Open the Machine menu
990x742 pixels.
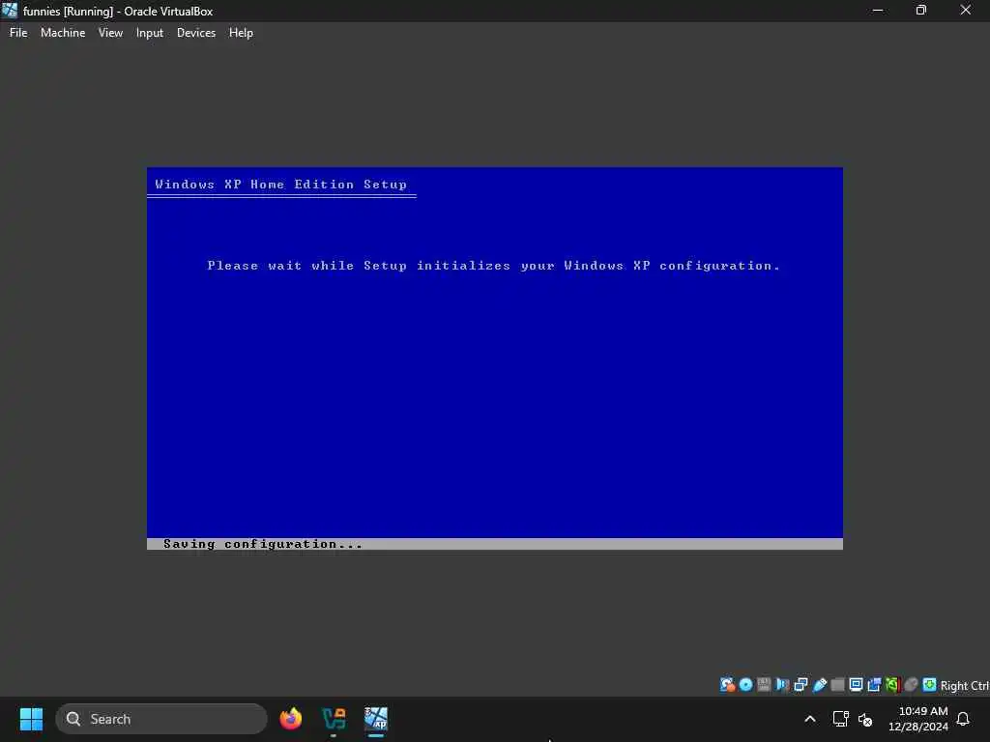point(63,33)
